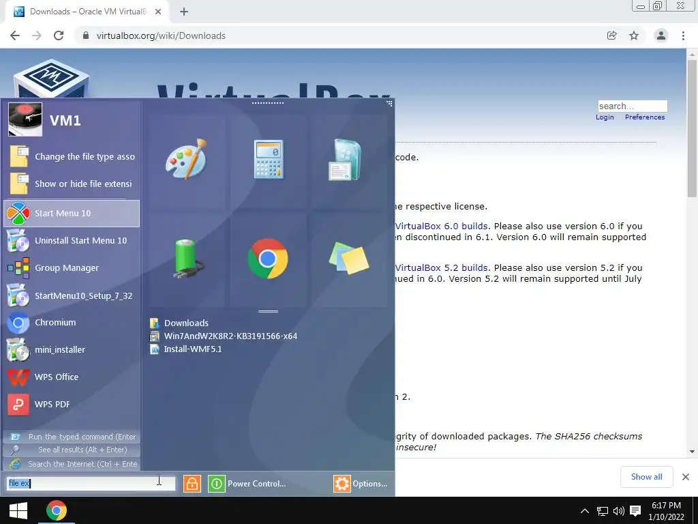Click the scrollbar down arrow

click(x=692, y=452)
